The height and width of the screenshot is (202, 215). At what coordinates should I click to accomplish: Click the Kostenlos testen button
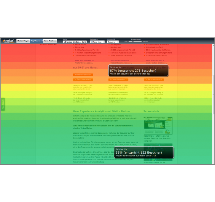coord(83,75)
